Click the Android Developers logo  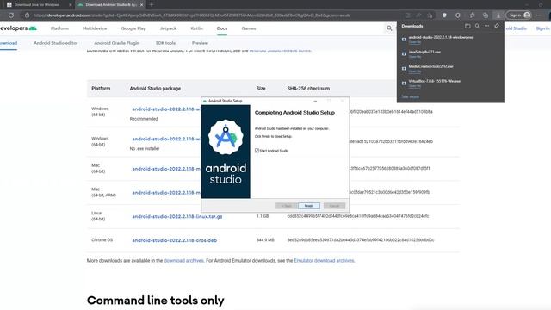(x=18, y=28)
